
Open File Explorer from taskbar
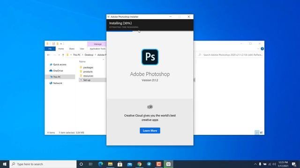click(x=110, y=164)
